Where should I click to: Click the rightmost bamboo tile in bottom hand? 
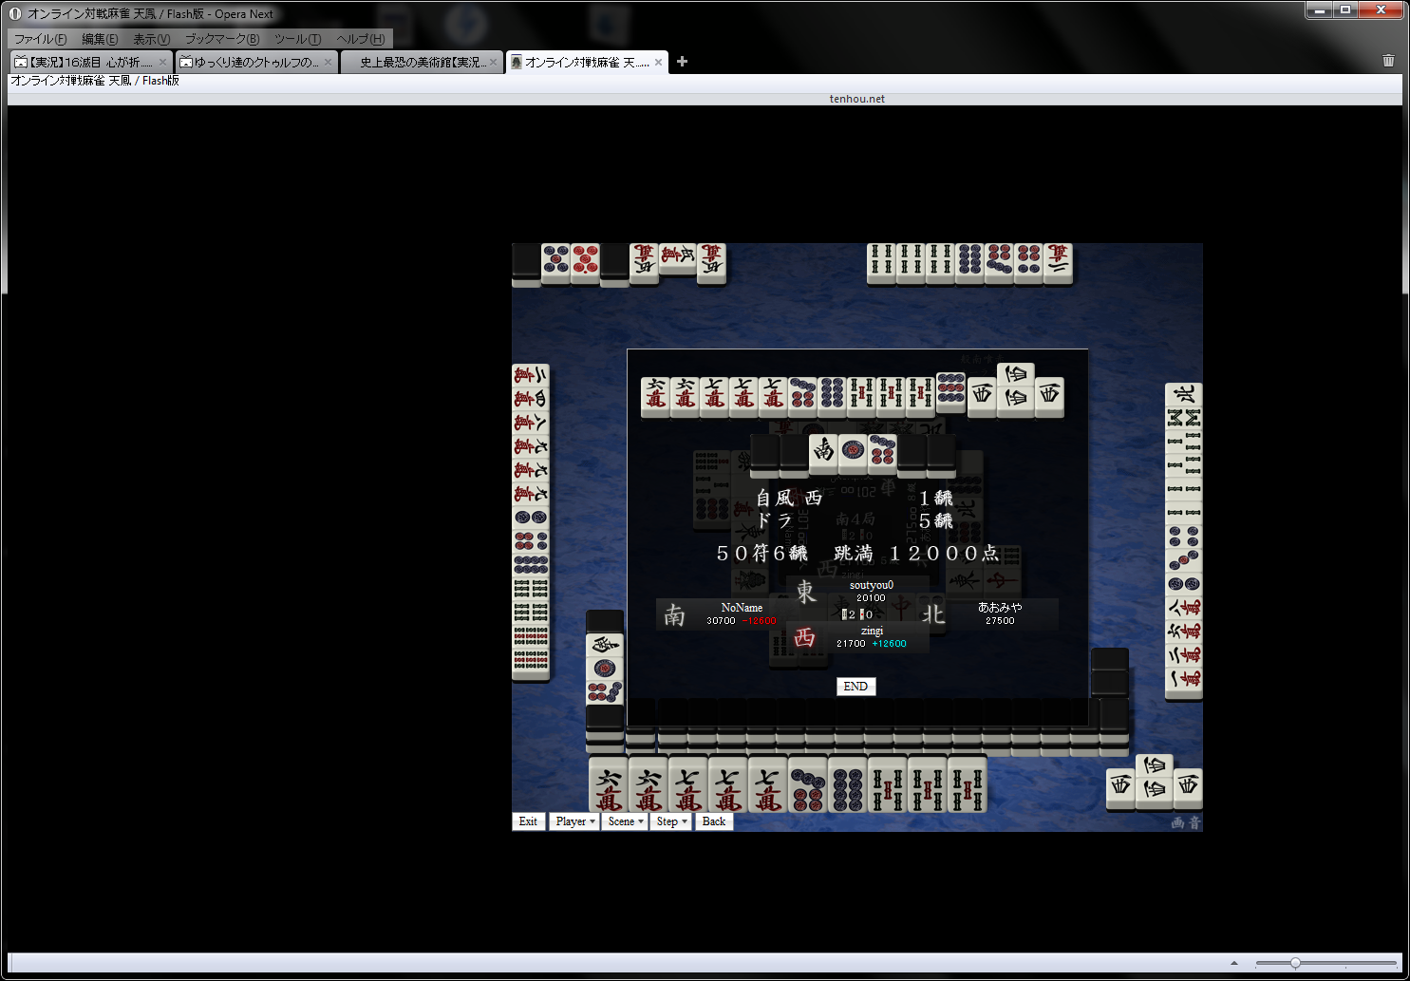[967, 785]
